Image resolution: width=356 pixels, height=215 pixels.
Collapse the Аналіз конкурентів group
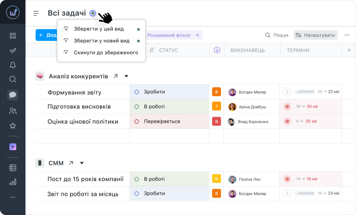click(126, 76)
